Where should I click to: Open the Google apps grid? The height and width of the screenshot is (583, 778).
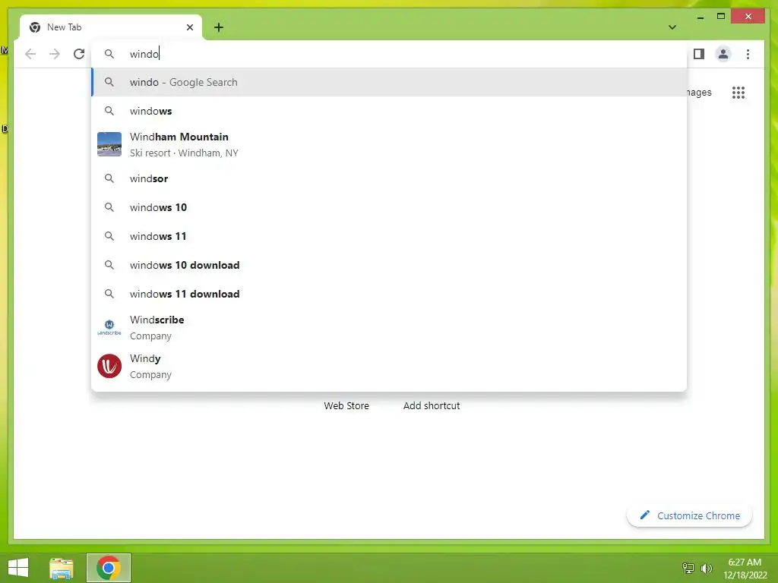(738, 93)
